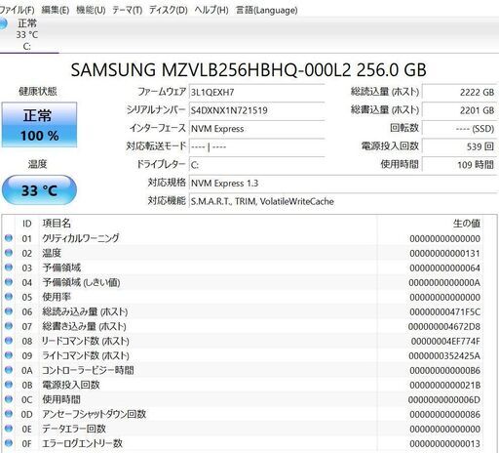
Task: Select the コントローラービジー時間 row name
Action: tap(88, 370)
